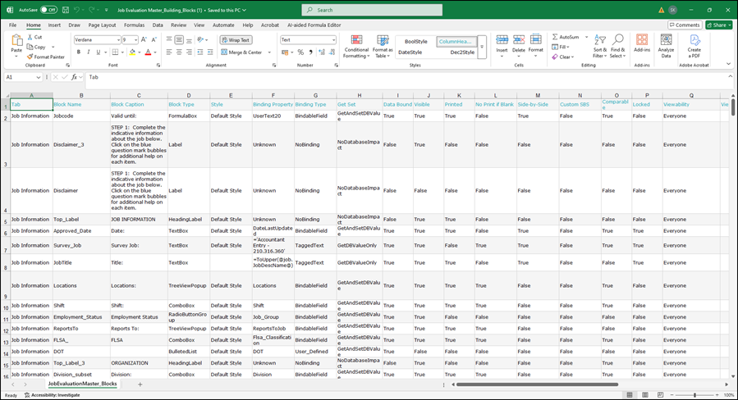
Task: Click Clear in Editing group
Action: (x=562, y=57)
